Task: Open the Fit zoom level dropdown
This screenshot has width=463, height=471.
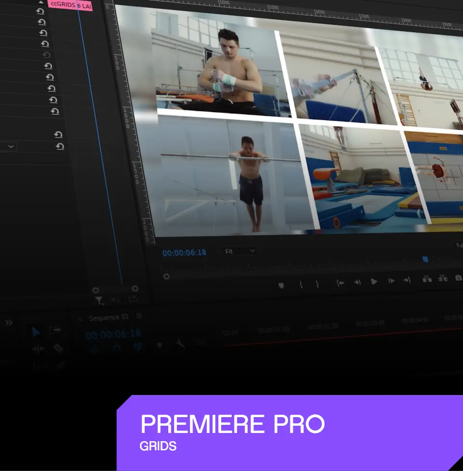Action: point(239,251)
